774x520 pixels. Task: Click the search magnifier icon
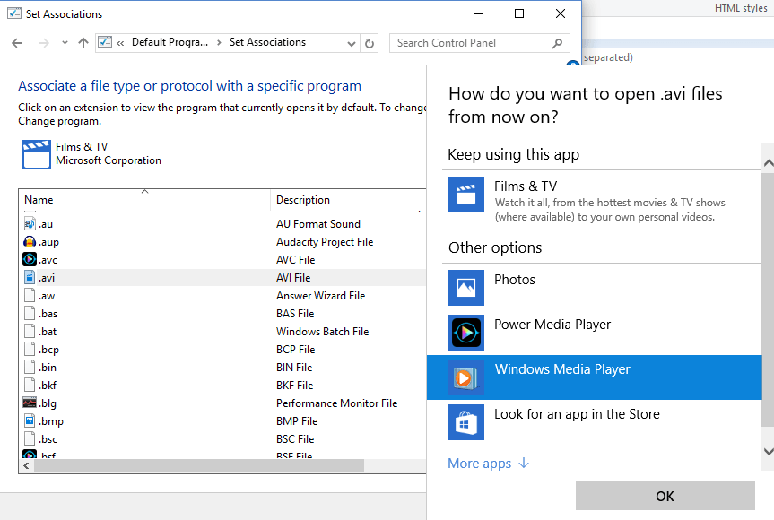coord(557,43)
